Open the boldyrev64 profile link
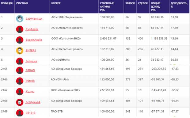190x118 pixels. tap(33, 102)
